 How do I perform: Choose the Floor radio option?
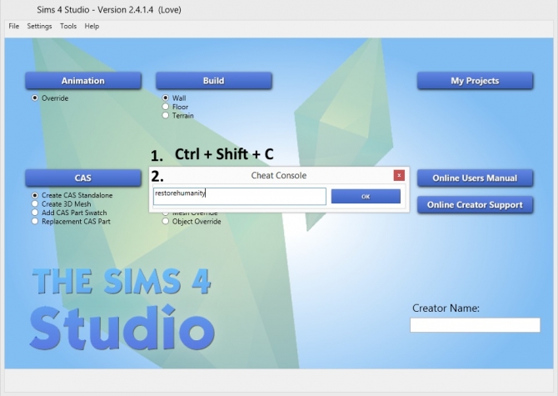tap(167, 107)
